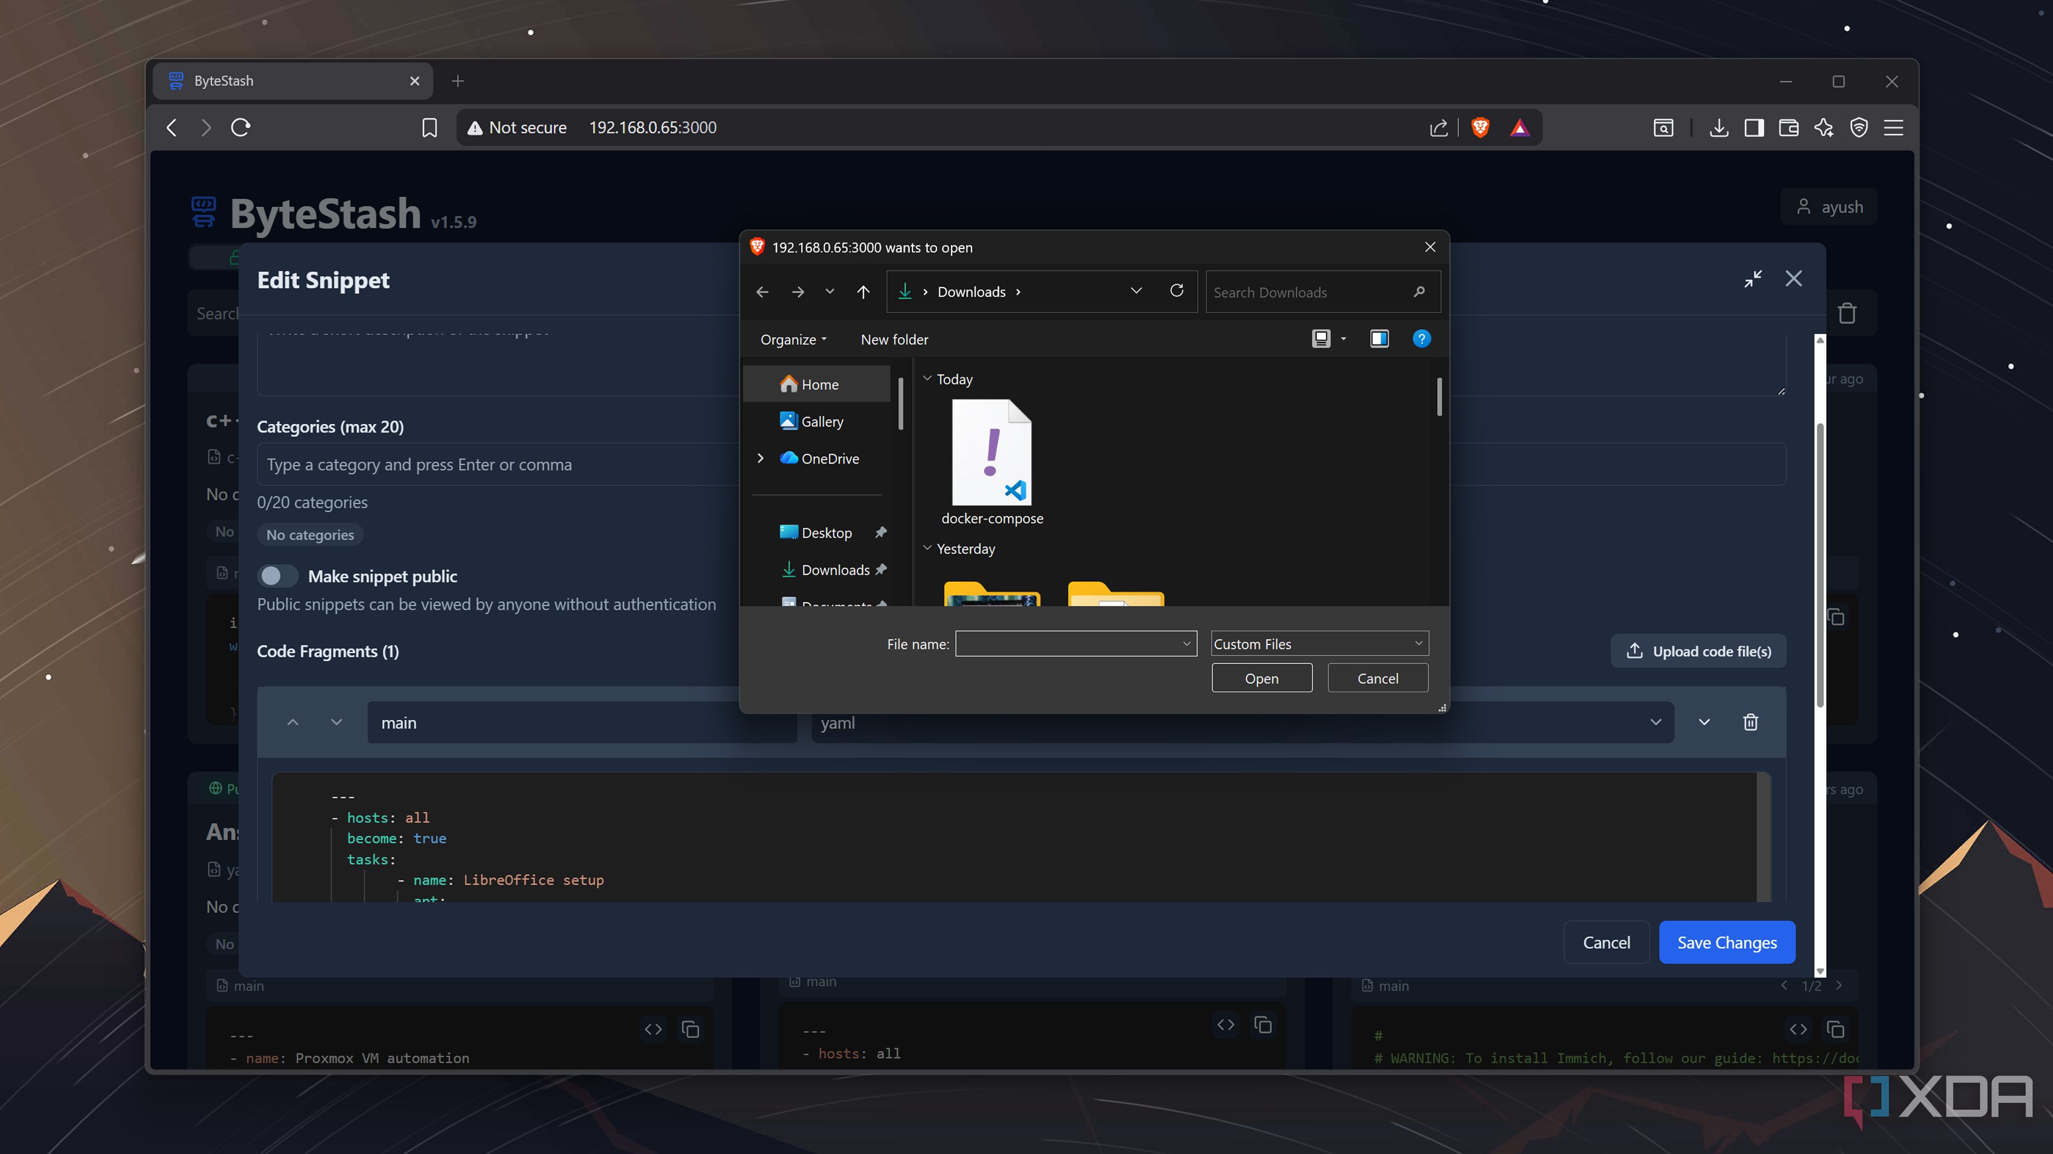This screenshot has width=2053, height=1154.
Task: Click New folder in file dialog
Action: (894, 339)
